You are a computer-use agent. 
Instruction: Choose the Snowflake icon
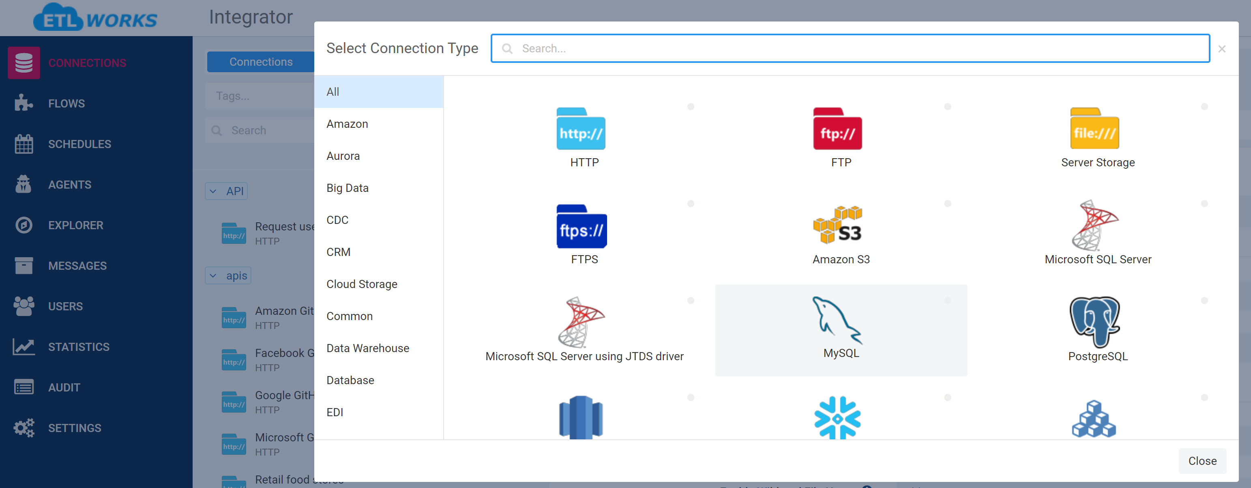click(837, 417)
